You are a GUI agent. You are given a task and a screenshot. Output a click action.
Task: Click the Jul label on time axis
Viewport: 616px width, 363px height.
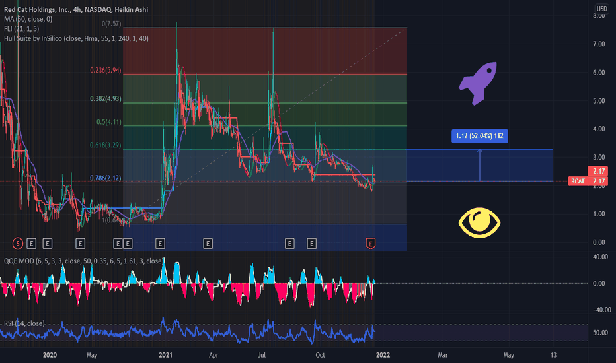(x=262, y=355)
